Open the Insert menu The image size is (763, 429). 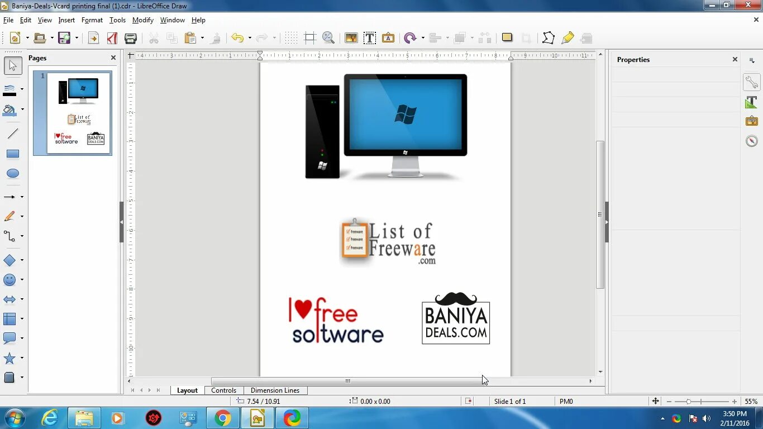pyautogui.click(x=66, y=20)
